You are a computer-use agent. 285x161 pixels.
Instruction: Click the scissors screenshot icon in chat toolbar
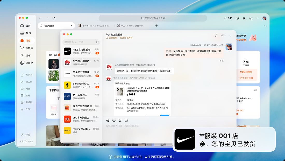pos(120,120)
